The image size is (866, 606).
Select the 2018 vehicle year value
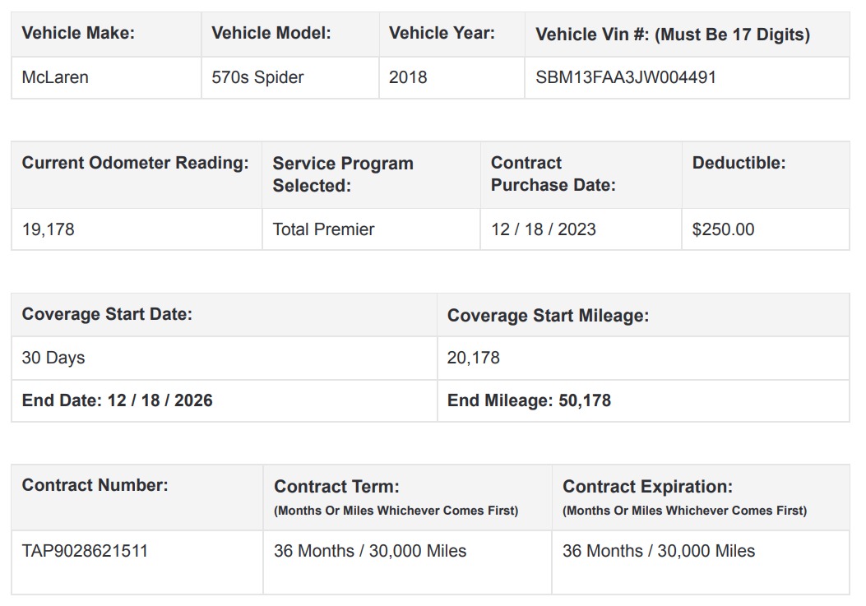(x=408, y=77)
